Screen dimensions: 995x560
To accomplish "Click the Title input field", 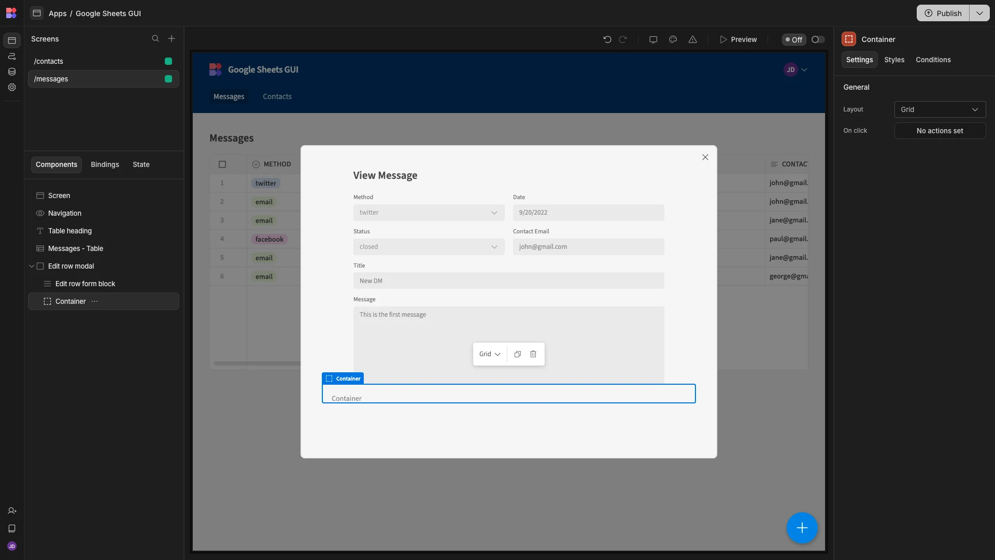I will tap(508, 281).
